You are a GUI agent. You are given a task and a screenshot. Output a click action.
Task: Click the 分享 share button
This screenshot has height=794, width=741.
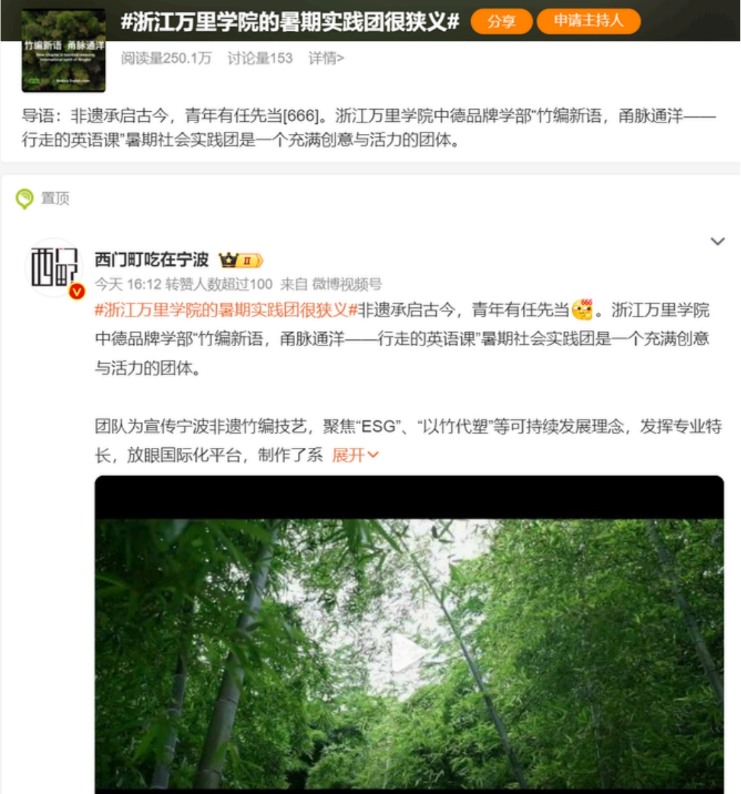coord(501,21)
